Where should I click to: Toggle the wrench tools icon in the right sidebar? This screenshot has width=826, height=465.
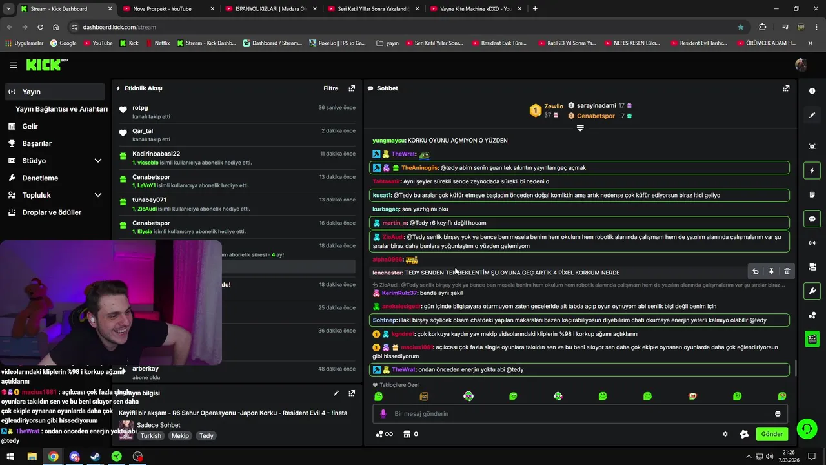point(812,291)
